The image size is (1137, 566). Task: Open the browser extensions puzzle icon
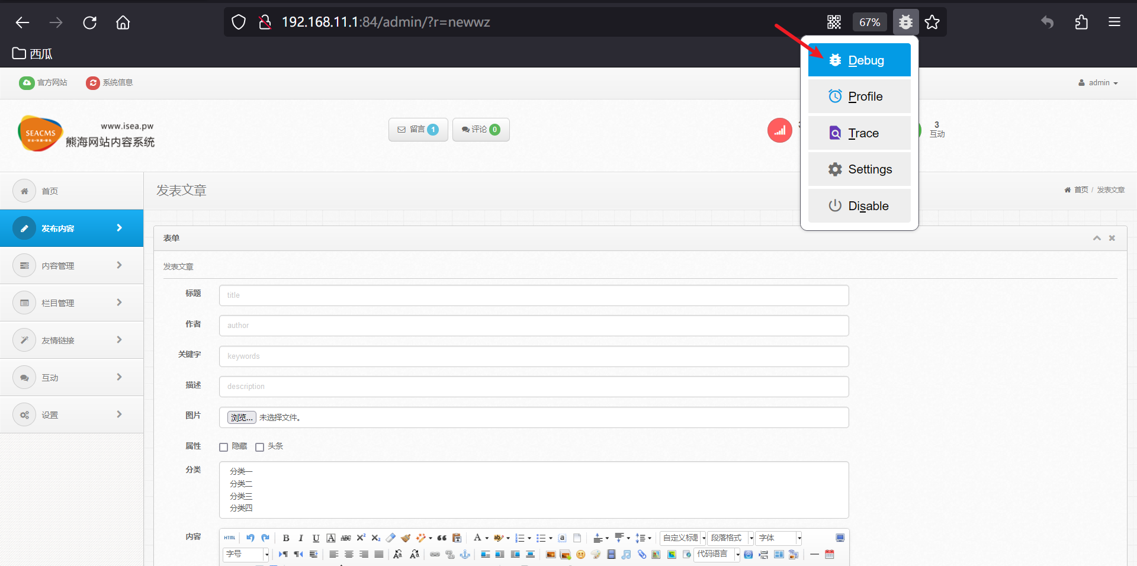(1081, 22)
